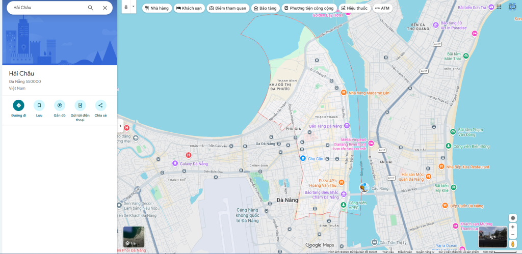The width and height of the screenshot is (522, 254).
Task: Collapse the side panel with arrow
Action: pos(120,126)
